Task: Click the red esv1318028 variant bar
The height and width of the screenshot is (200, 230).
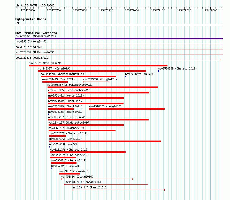Action: coord(127,109)
